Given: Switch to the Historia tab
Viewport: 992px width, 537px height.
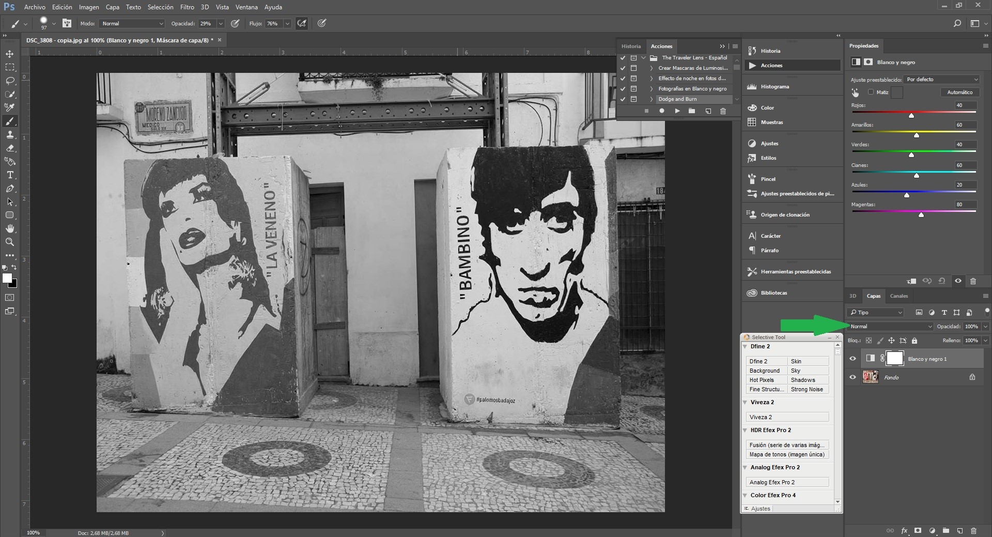Looking at the screenshot, I should coord(631,47).
